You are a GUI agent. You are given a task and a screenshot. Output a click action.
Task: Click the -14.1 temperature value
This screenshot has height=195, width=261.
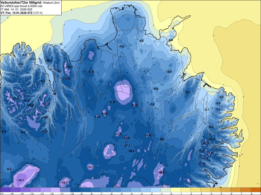[21, 180]
